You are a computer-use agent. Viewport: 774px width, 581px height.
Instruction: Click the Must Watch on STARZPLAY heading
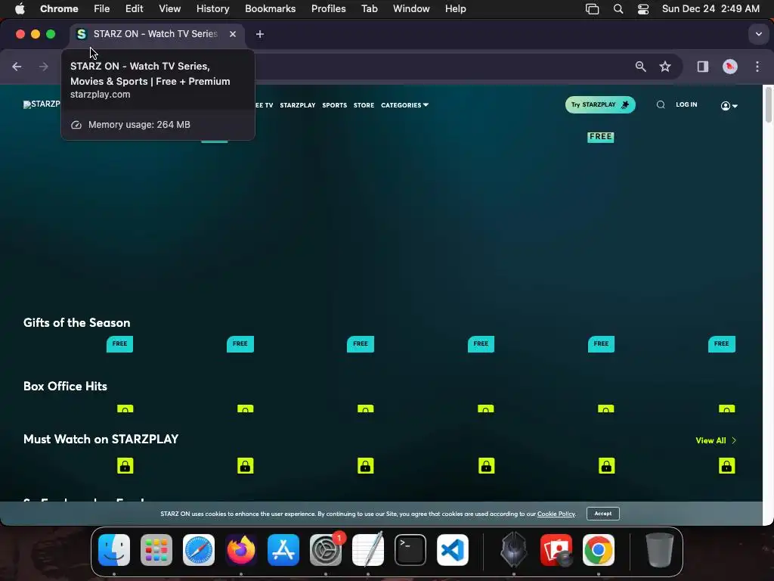coord(101,440)
